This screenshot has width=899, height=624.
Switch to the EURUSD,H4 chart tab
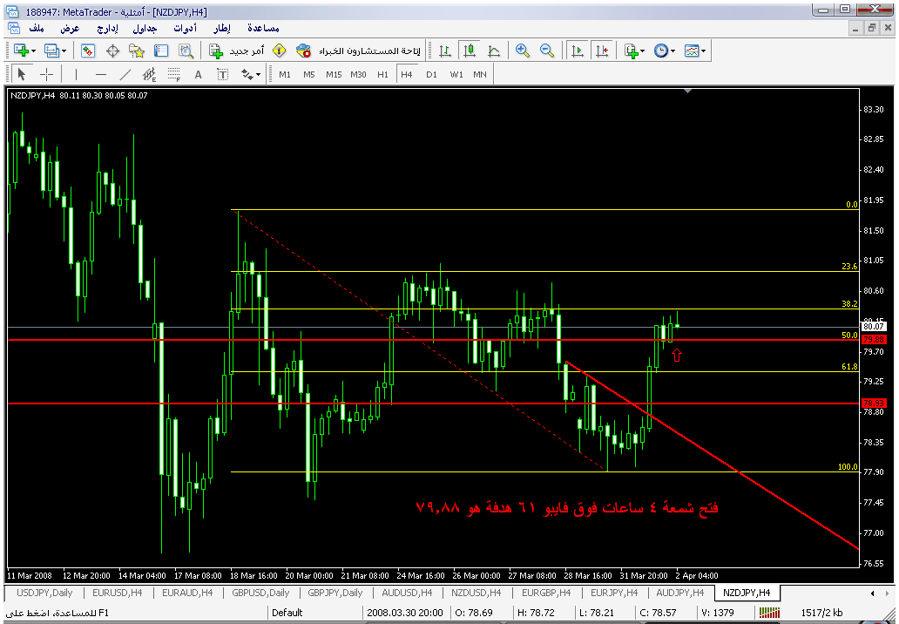coord(118,593)
